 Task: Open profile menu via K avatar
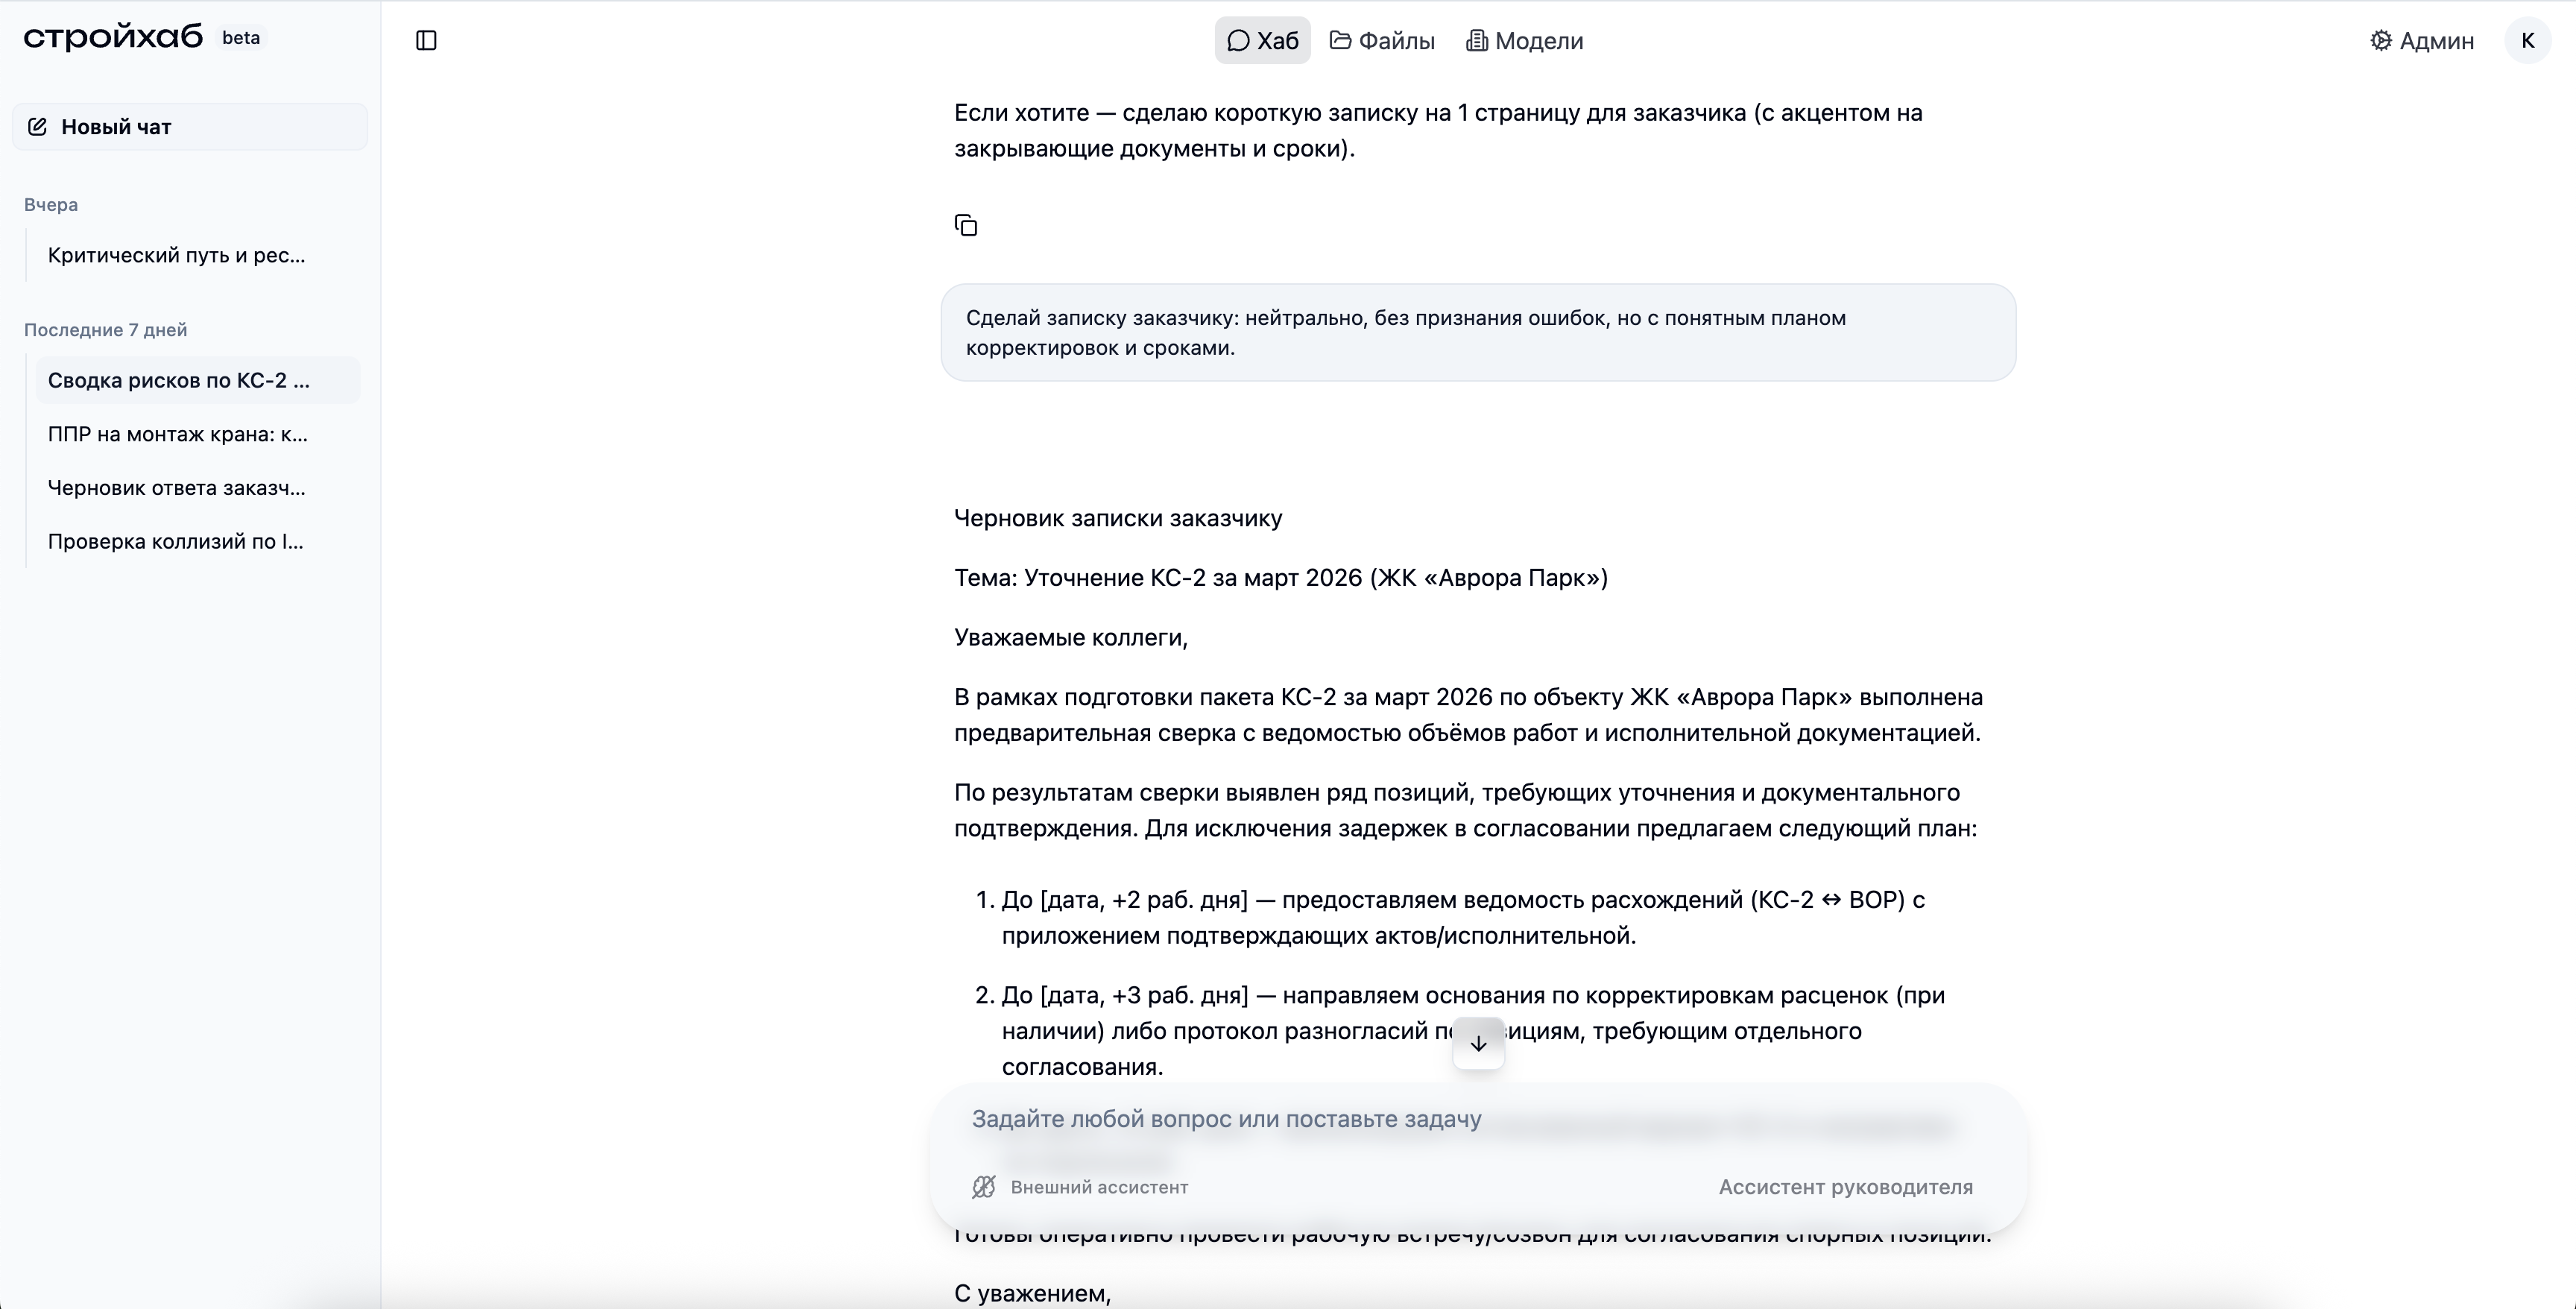[2529, 41]
